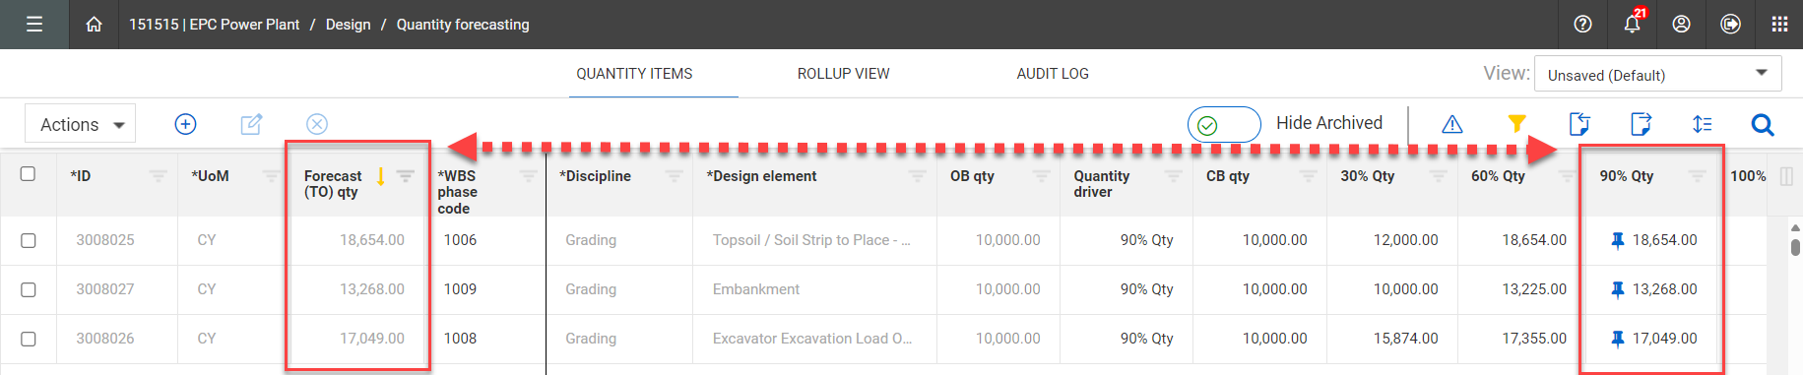Switch to the ROLLUP VIEW tab
1803x375 pixels.
click(843, 74)
